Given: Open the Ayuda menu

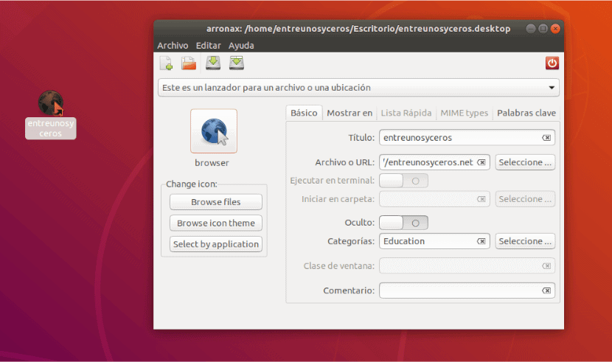Looking at the screenshot, I should pyautogui.click(x=241, y=46).
